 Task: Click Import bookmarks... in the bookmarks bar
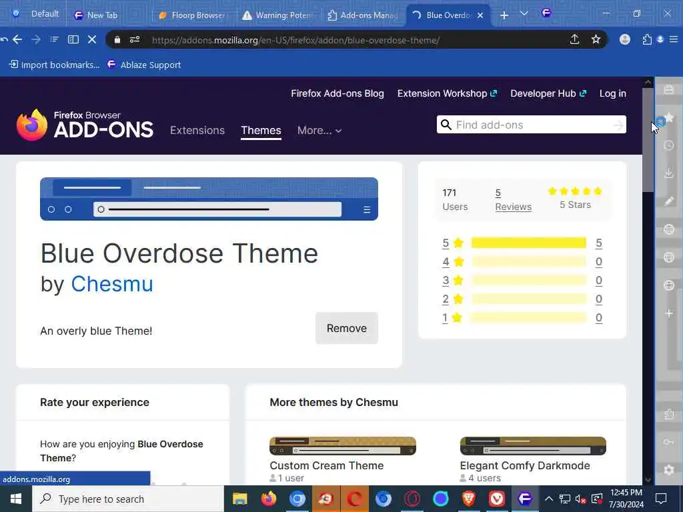coord(55,65)
